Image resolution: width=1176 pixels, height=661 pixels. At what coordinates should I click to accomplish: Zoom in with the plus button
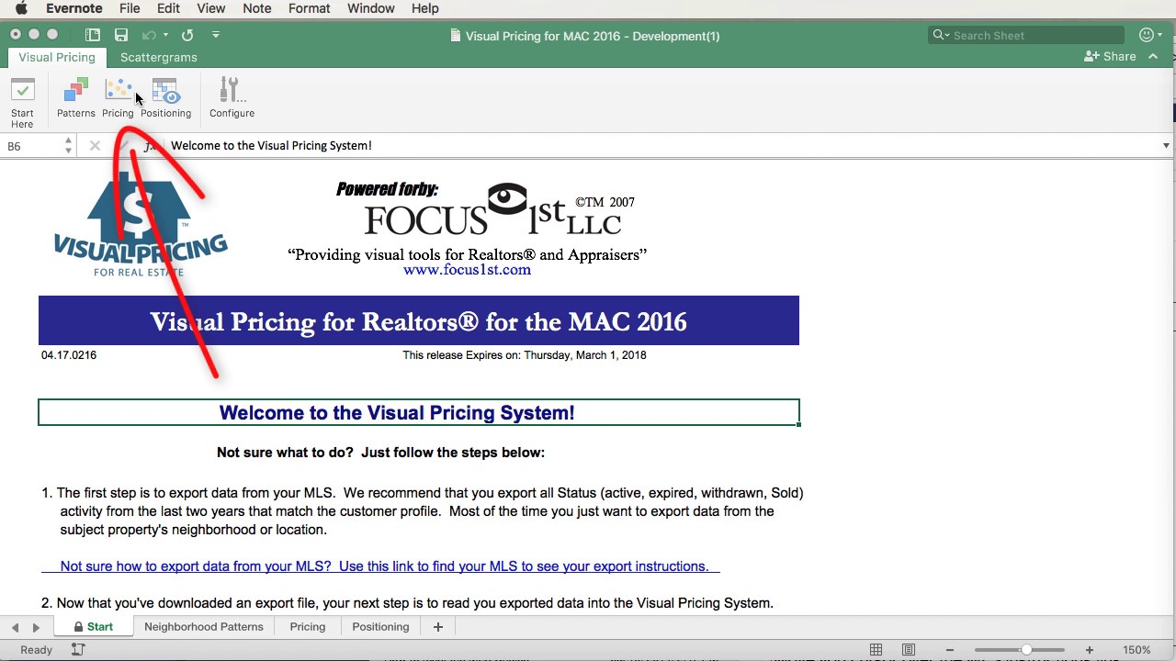[1090, 650]
